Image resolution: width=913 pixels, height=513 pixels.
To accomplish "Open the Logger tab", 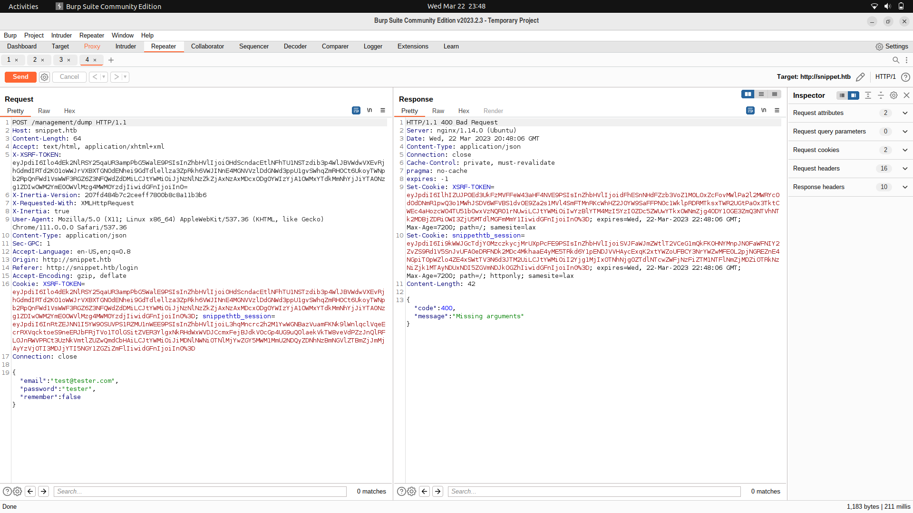I will click(x=373, y=47).
